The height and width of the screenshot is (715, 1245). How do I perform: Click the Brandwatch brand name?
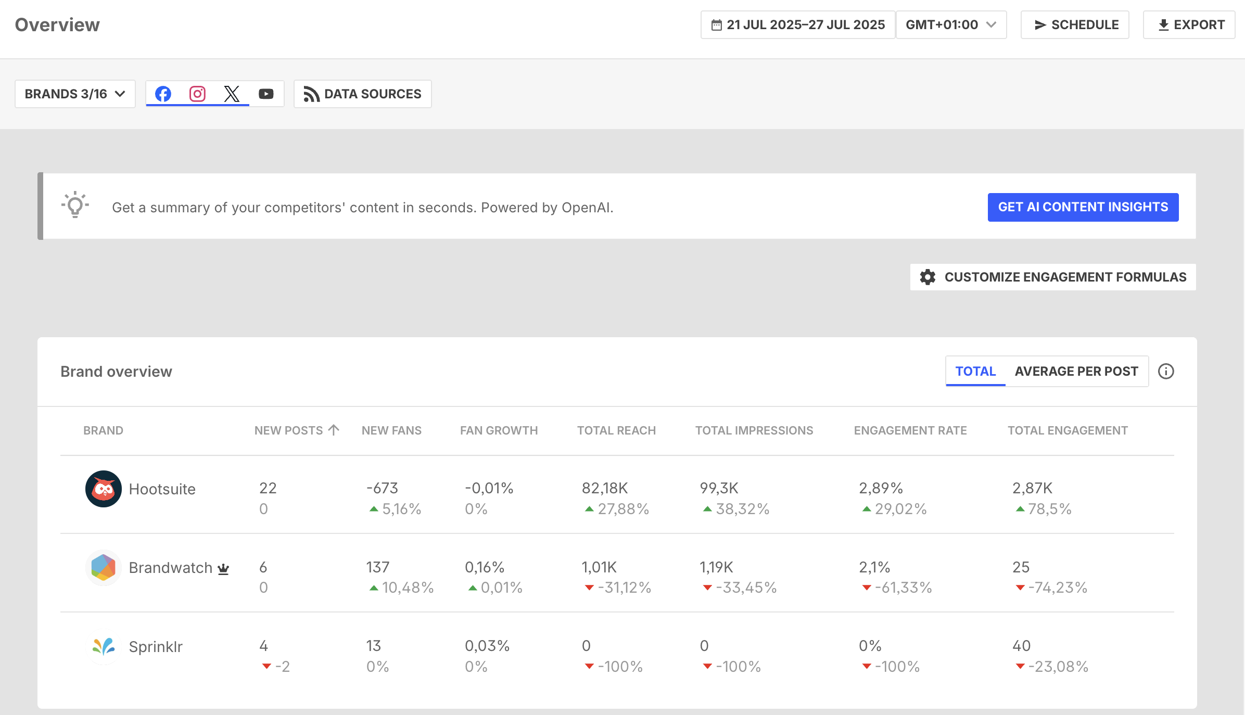coord(170,567)
